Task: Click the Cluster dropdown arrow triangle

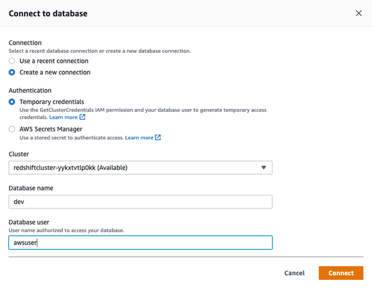Action: [x=263, y=168]
